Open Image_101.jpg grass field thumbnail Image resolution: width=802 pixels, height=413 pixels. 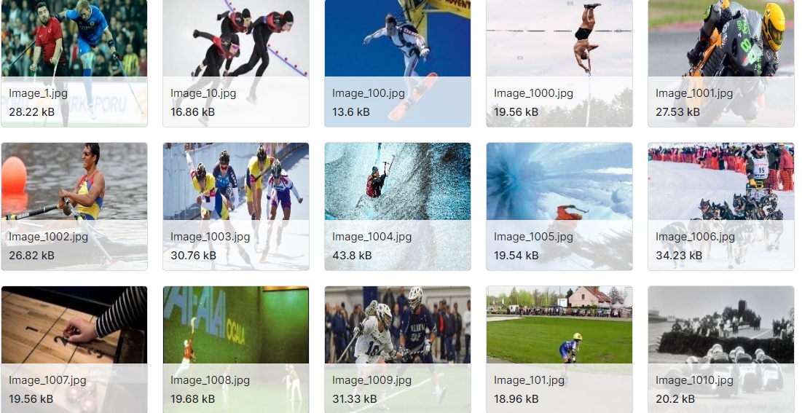[559, 350]
